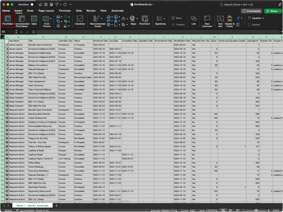
Task: Open the Comments pane button
Action: coord(252,11)
